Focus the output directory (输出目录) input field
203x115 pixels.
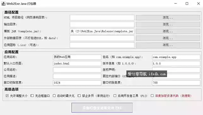tap(102, 24)
